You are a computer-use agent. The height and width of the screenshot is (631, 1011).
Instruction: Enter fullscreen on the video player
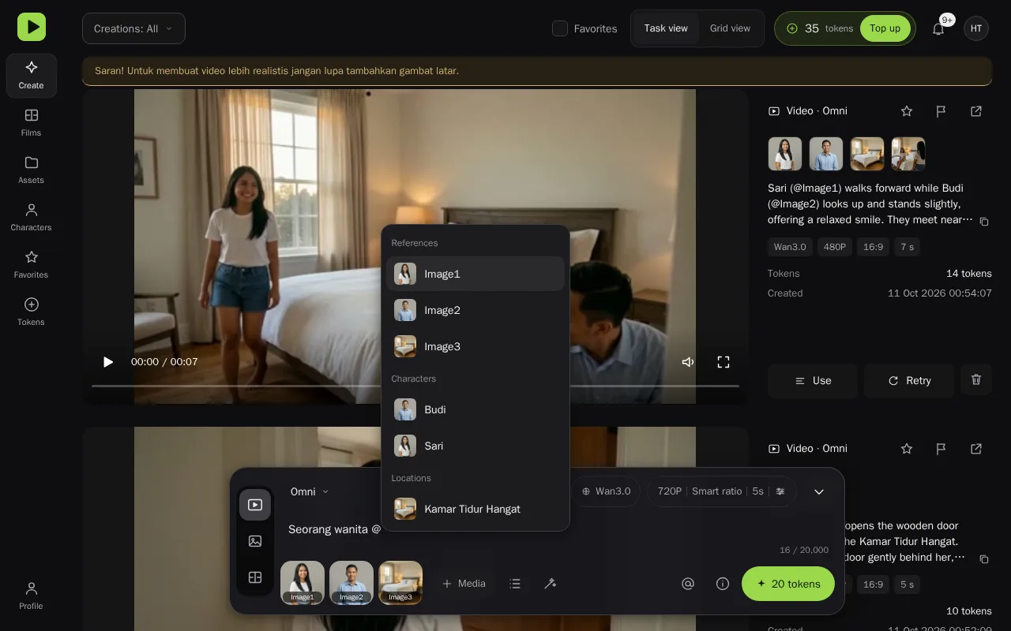(723, 362)
